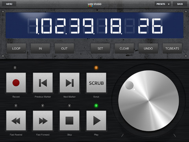Viewport: 189px width, 142px height.
Task: Click the red Record button
Action: [x=16, y=83]
